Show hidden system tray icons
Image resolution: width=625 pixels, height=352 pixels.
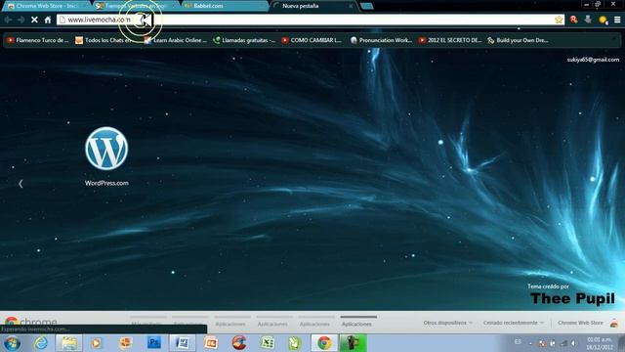(530, 343)
